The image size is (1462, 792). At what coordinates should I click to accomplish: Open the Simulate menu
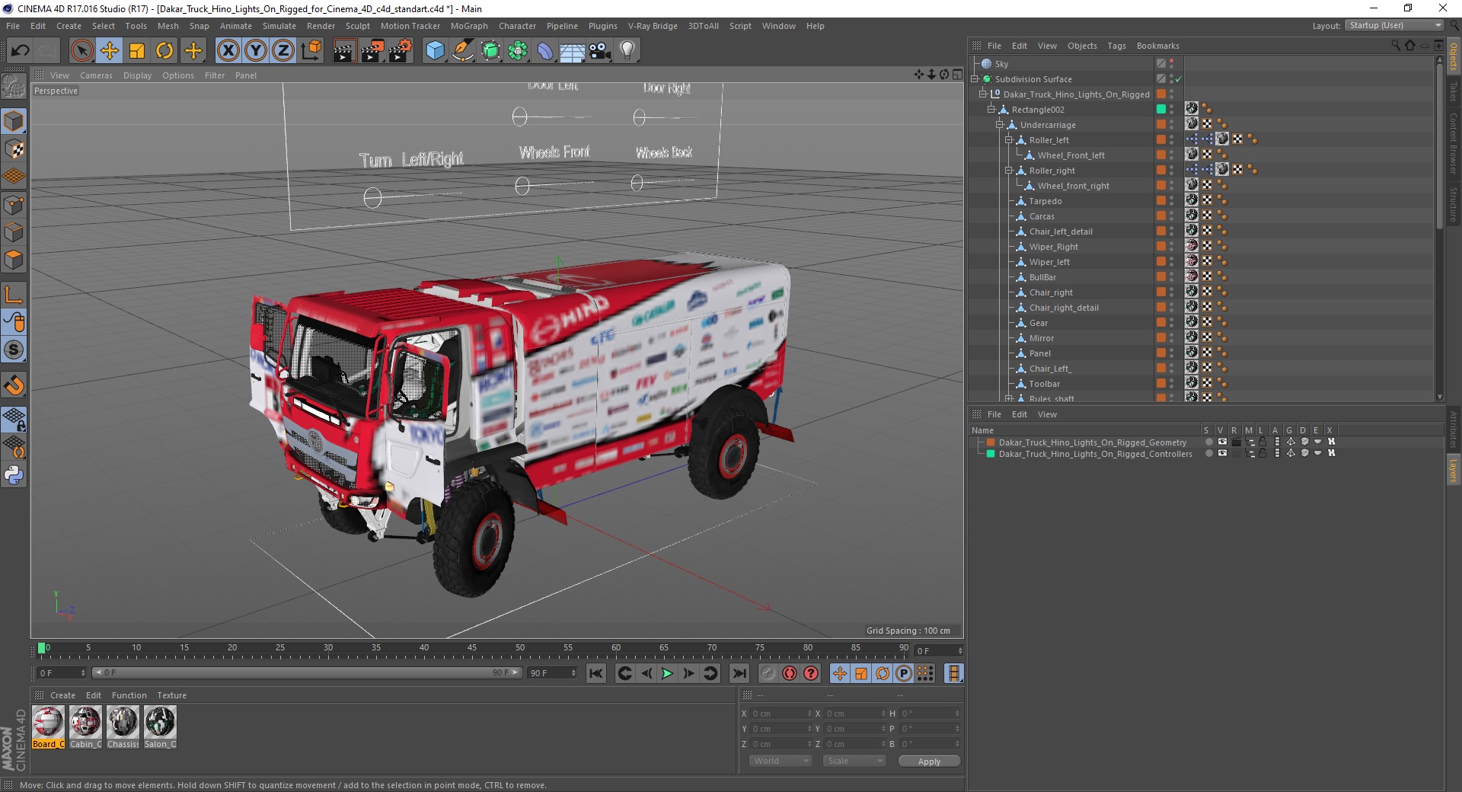(279, 26)
